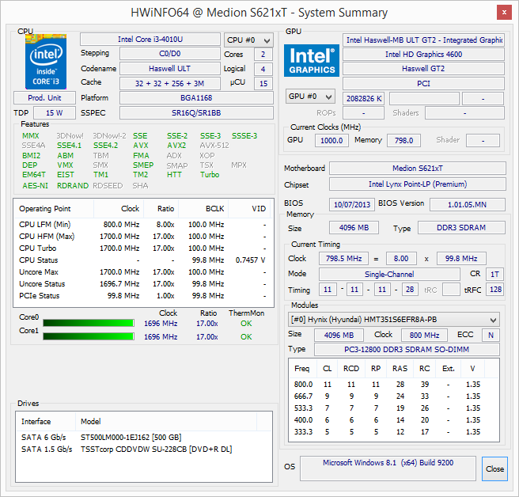Image resolution: width=519 pixels, height=497 pixels.
Task: Click the Microsoft Windows 8.1 OS field
Action: [x=388, y=469]
